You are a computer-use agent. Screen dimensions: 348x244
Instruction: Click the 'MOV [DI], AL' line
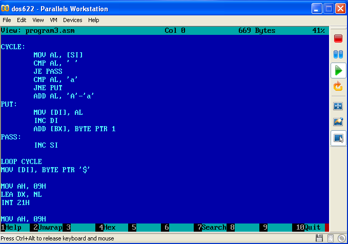tap(58, 112)
